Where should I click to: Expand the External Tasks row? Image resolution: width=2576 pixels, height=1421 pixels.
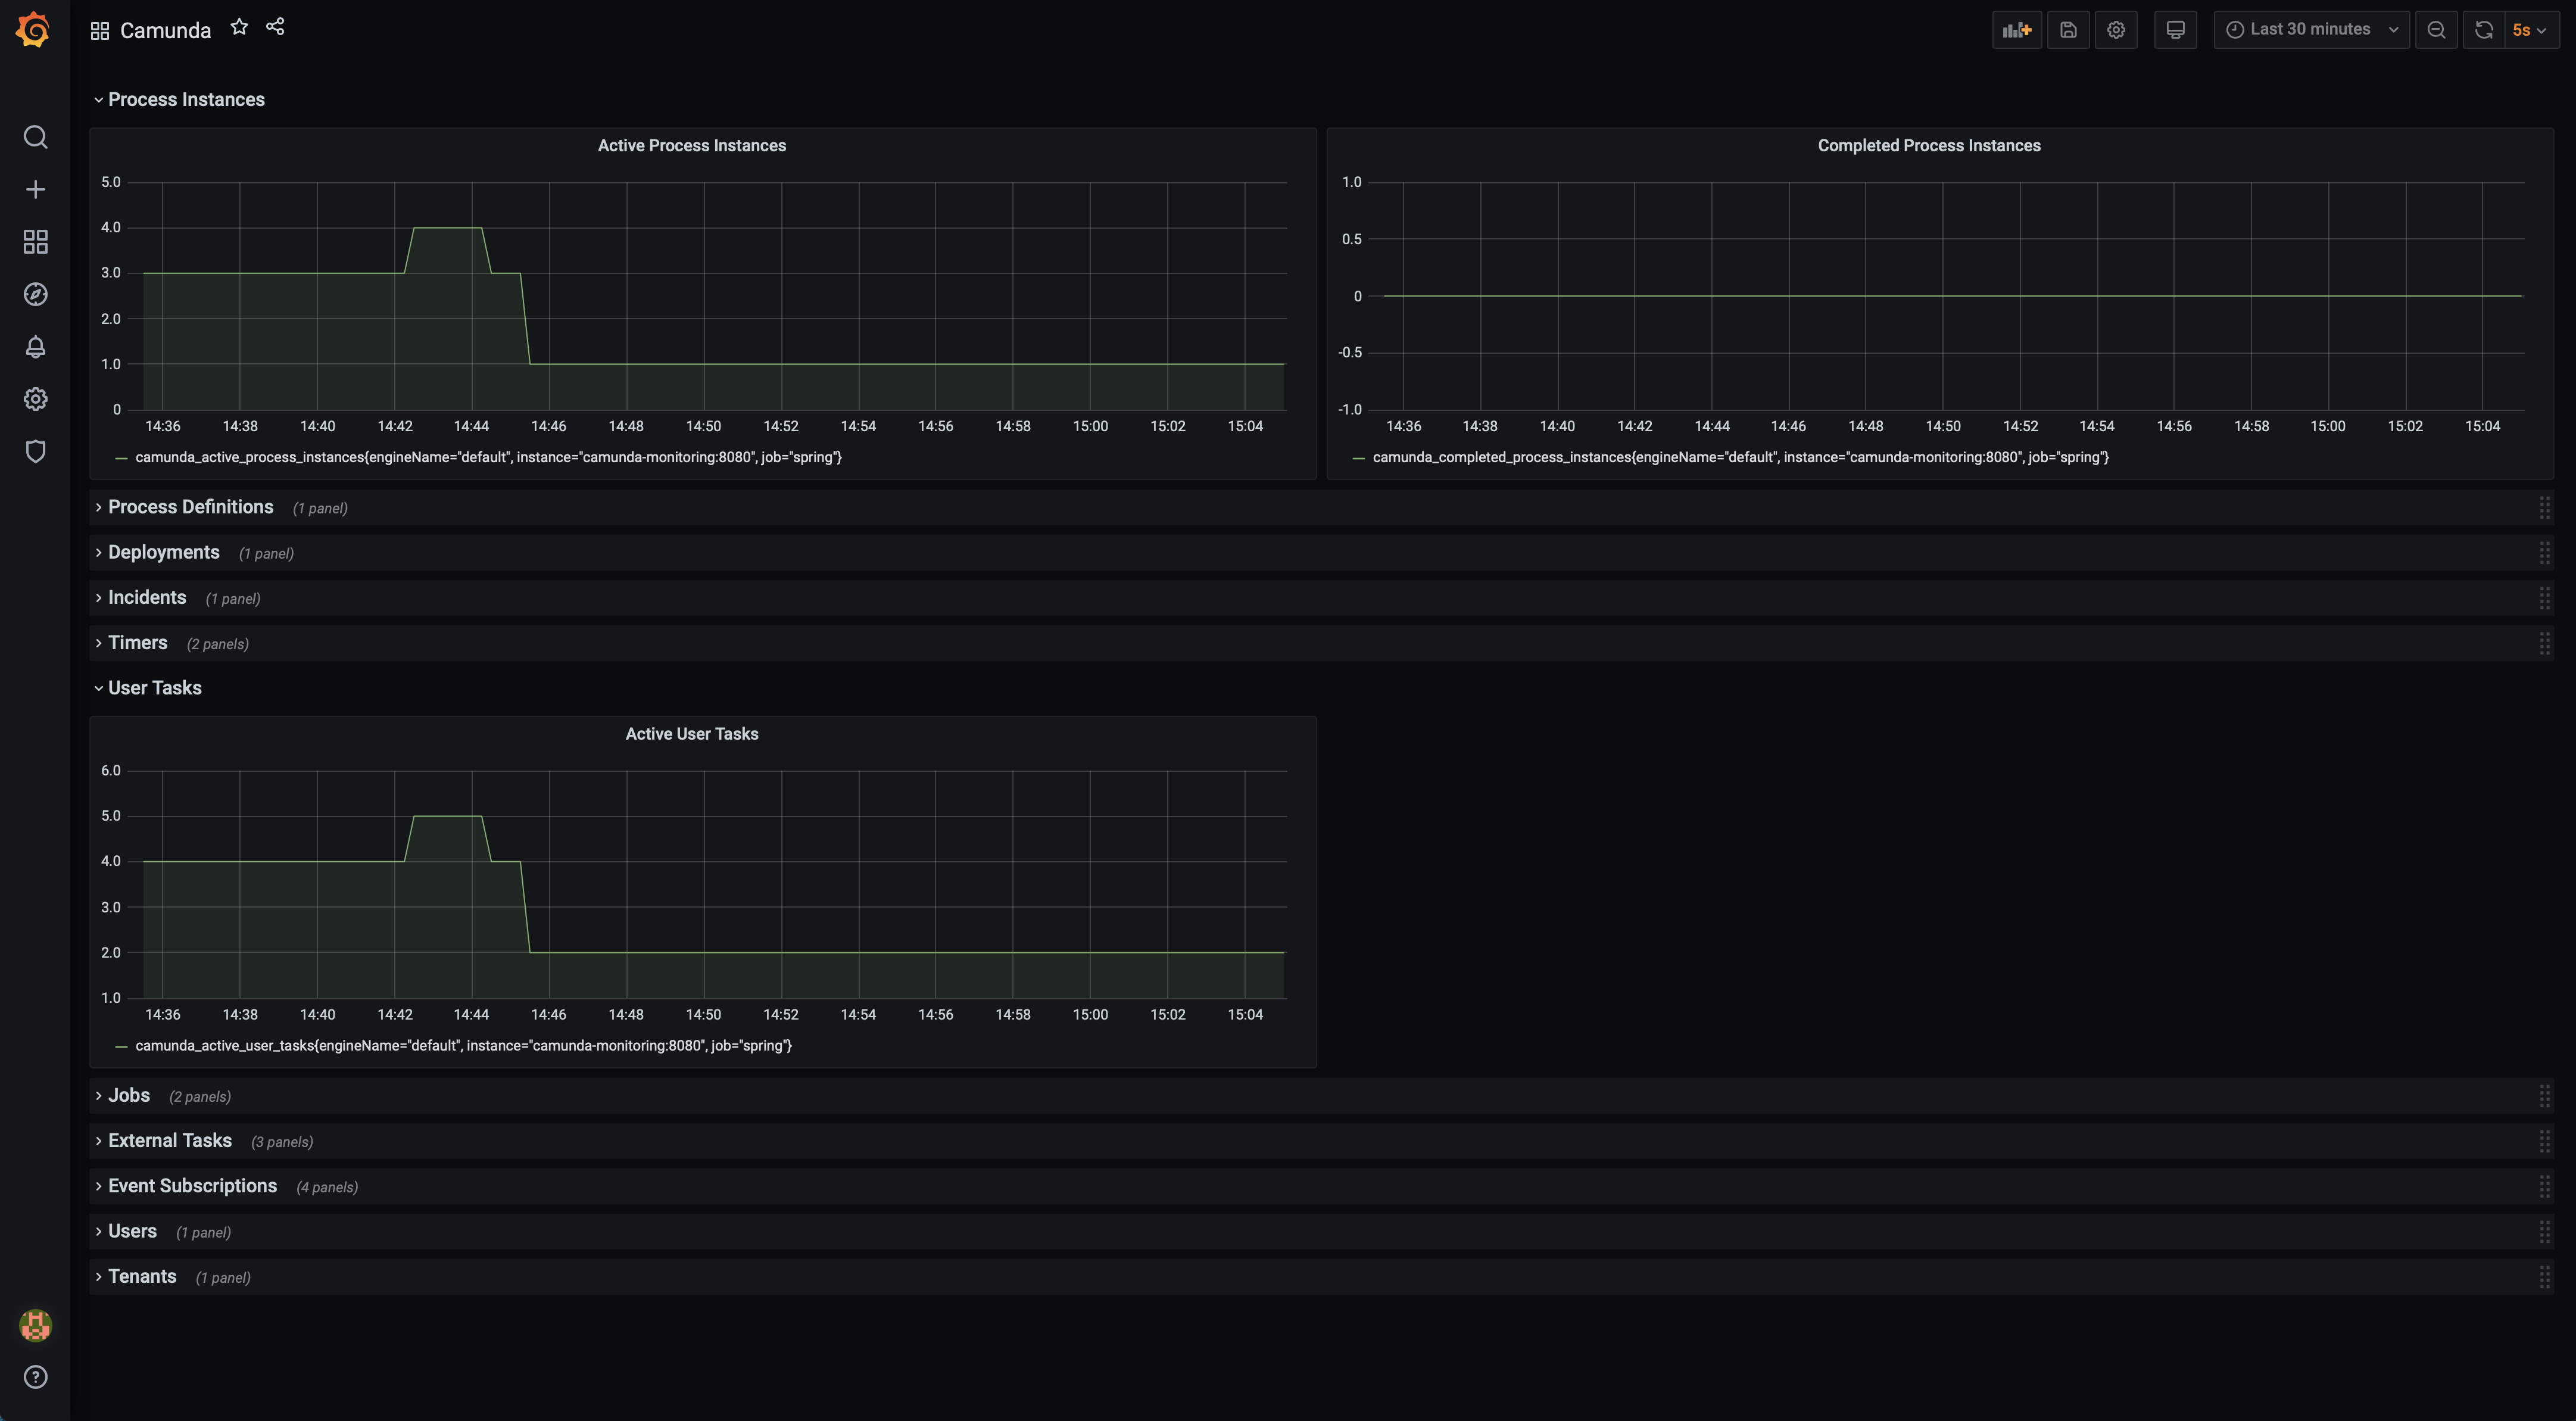click(x=169, y=1141)
